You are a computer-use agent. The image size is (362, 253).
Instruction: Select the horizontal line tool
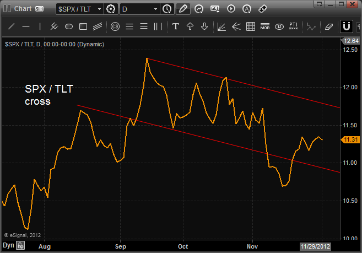(x=26, y=26)
